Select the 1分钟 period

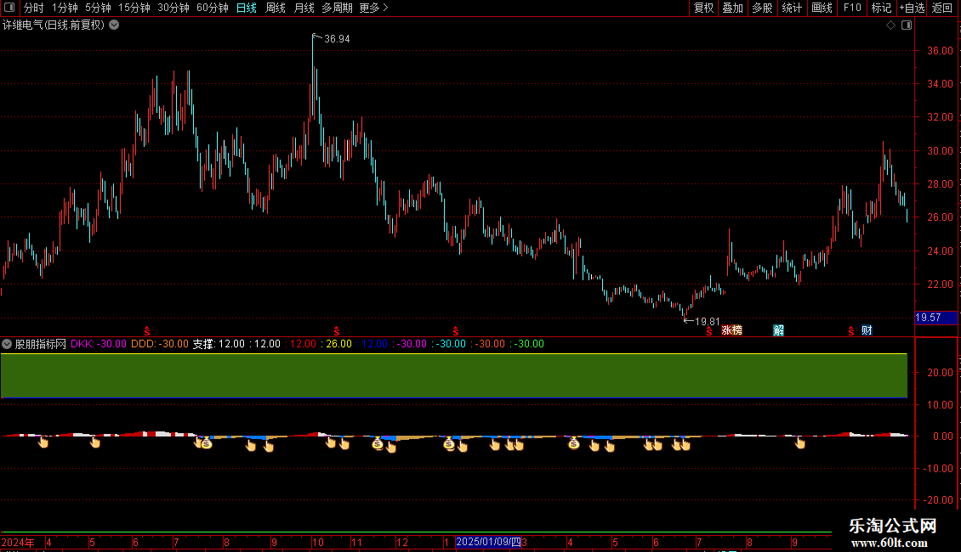(x=65, y=8)
